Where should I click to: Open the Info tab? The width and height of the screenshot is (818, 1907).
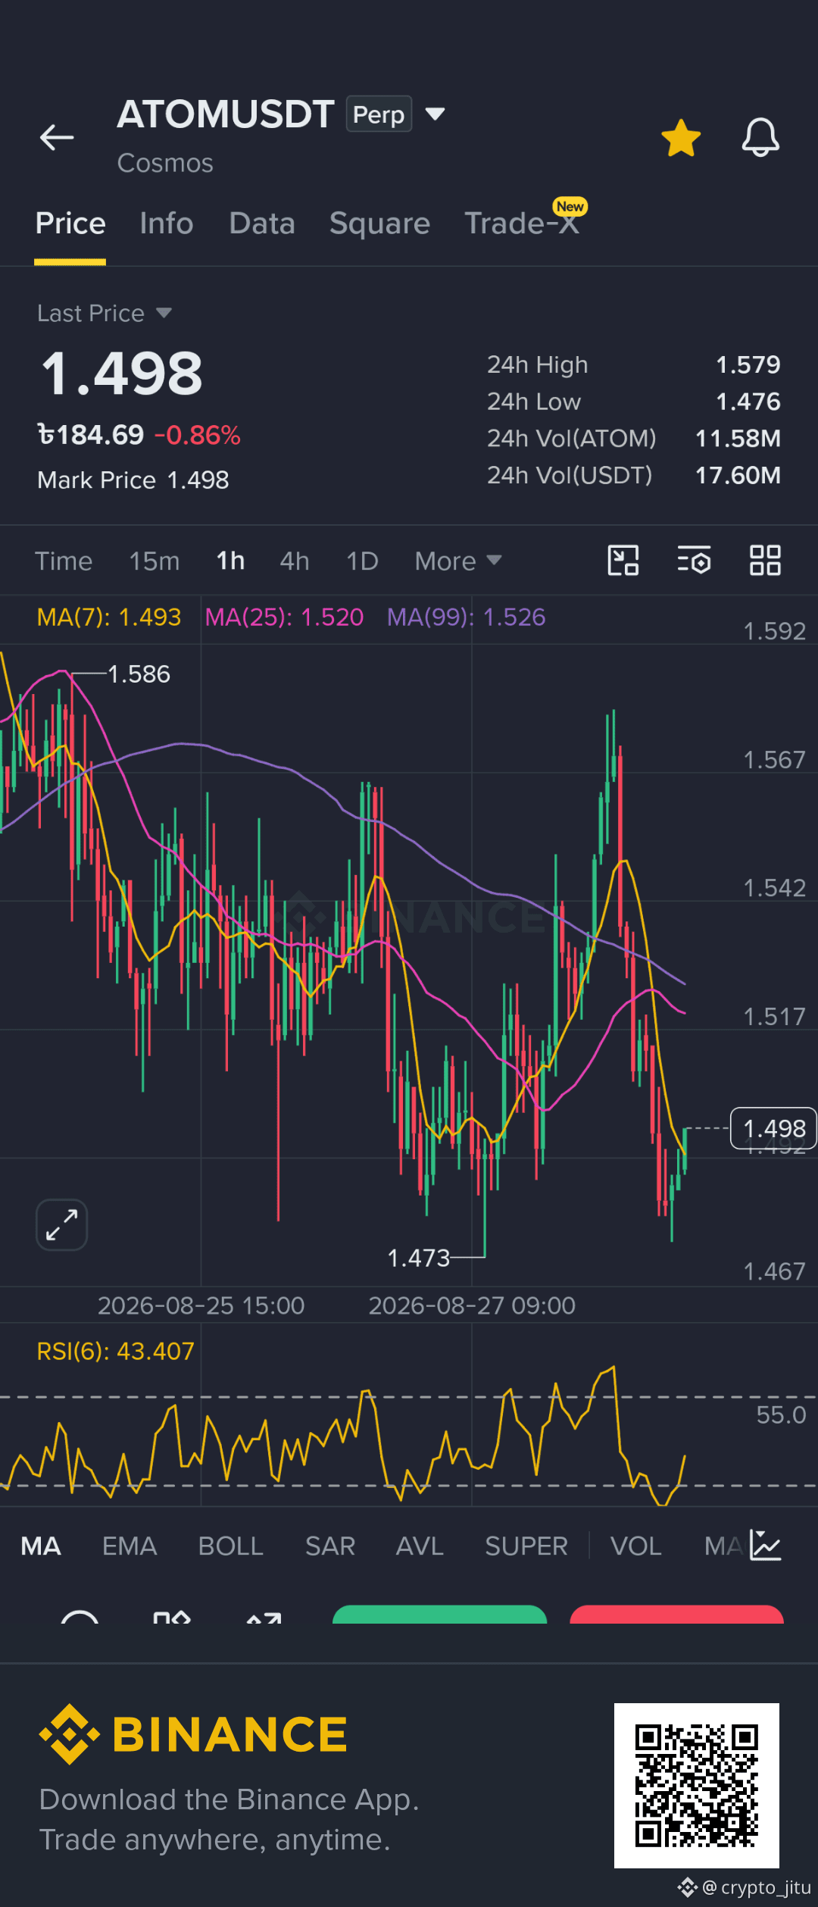(167, 224)
